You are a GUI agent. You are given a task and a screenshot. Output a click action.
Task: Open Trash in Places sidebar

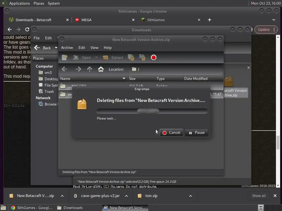(x=46, y=91)
